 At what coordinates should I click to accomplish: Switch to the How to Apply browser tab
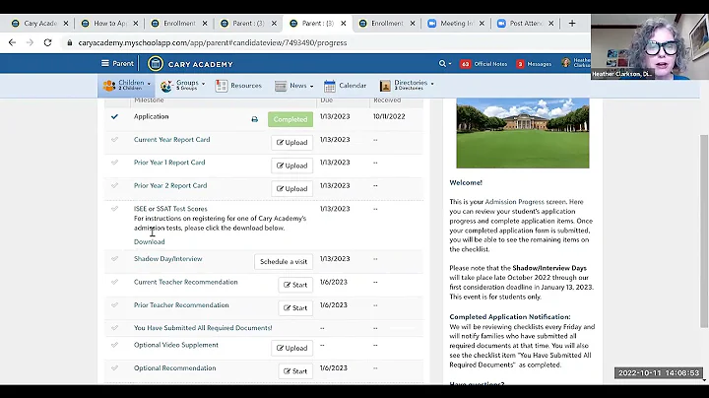110,23
